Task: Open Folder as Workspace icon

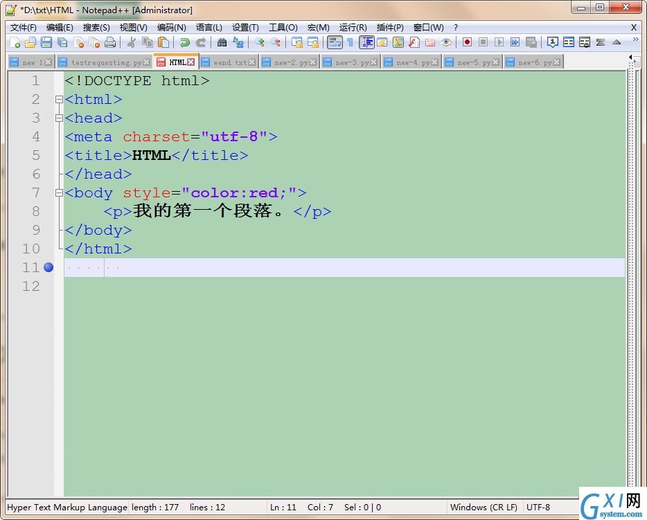Action: pyautogui.click(x=430, y=42)
